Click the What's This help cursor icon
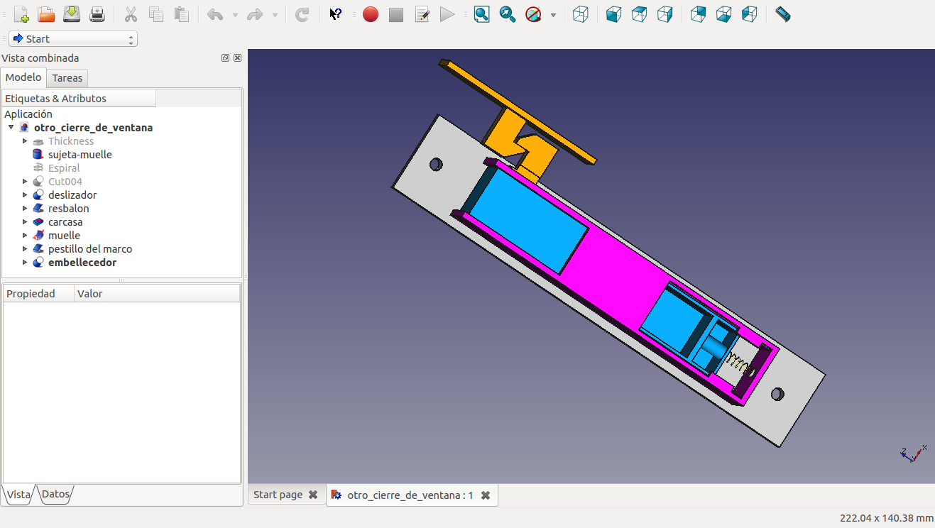This screenshot has width=935, height=528. coord(336,14)
